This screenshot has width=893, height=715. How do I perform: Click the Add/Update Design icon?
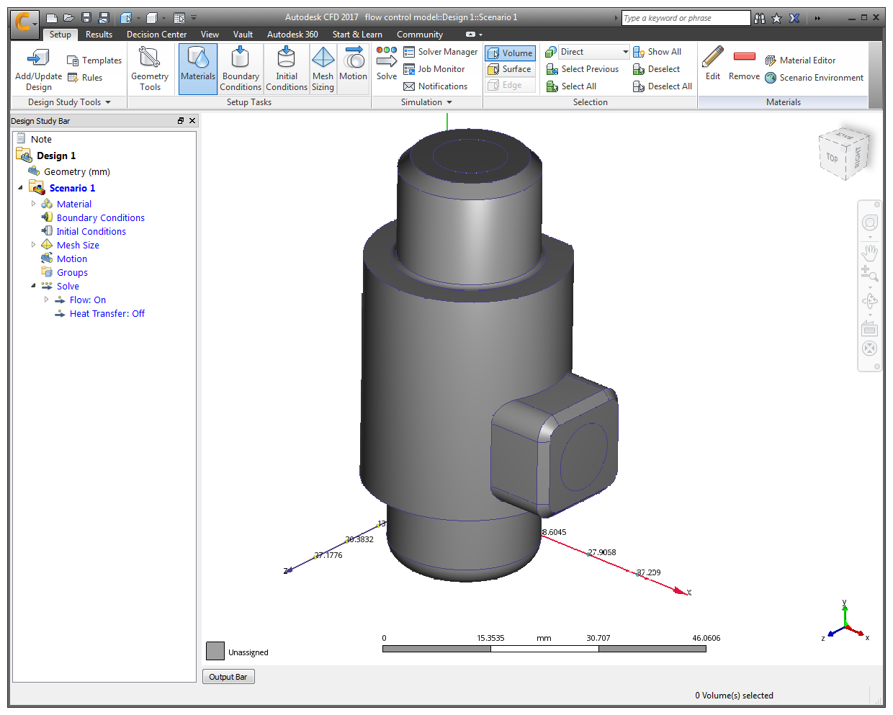[x=38, y=68]
